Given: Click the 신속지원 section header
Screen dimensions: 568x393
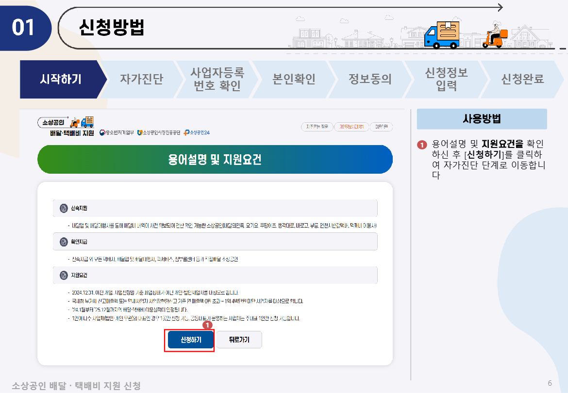Looking at the screenshot, I should tap(215, 208).
